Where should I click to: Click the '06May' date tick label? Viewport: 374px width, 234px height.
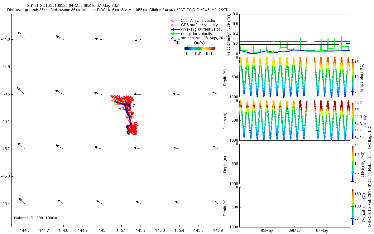coord(295,231)
